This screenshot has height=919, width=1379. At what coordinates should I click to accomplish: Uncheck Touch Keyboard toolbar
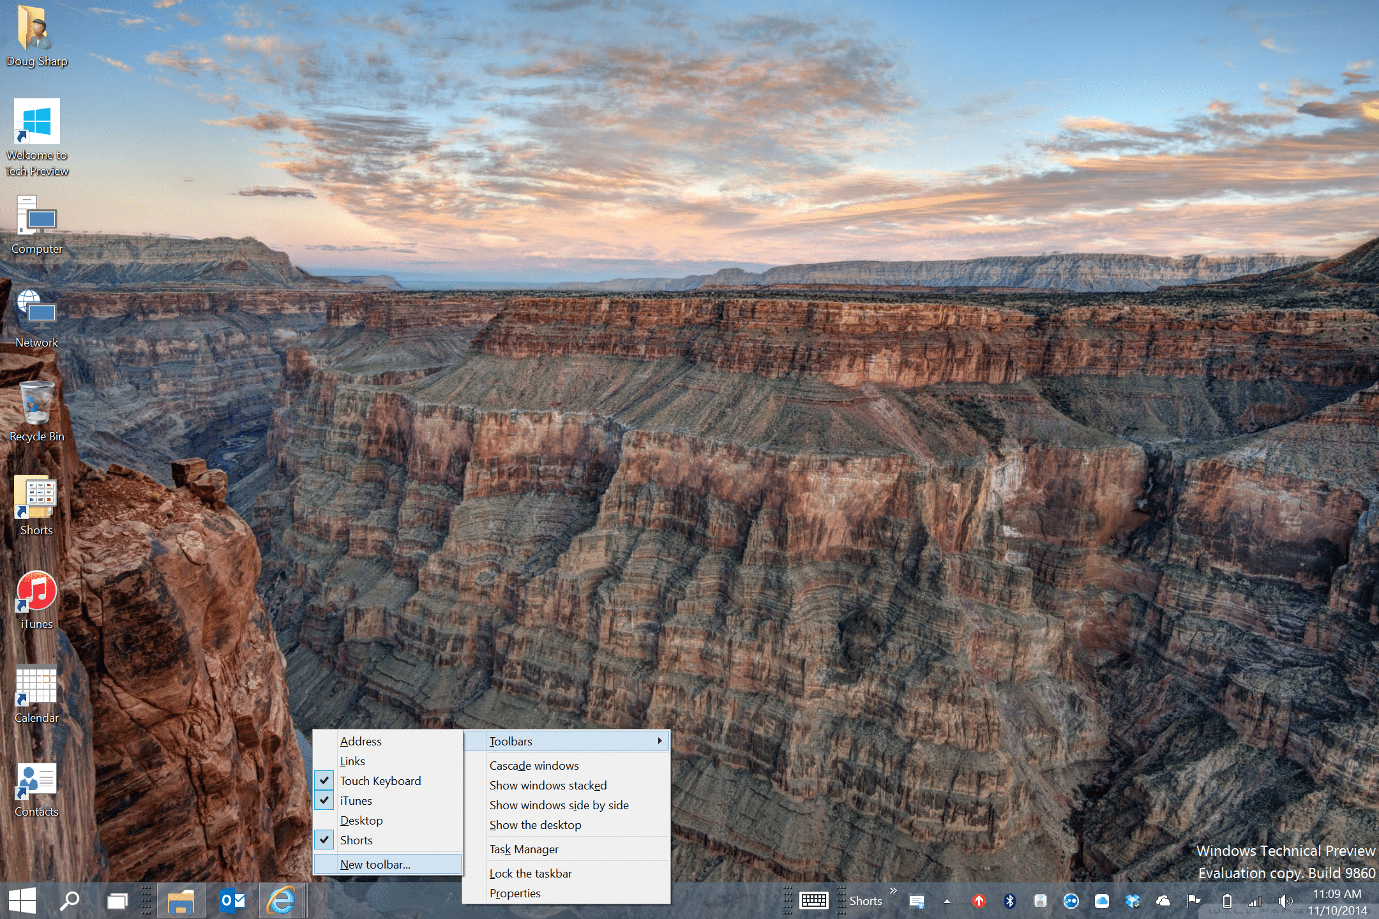pos(388,781)
